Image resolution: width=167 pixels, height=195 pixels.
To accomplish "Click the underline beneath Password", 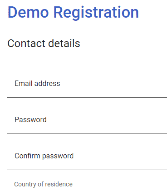I will click(87, 133).
